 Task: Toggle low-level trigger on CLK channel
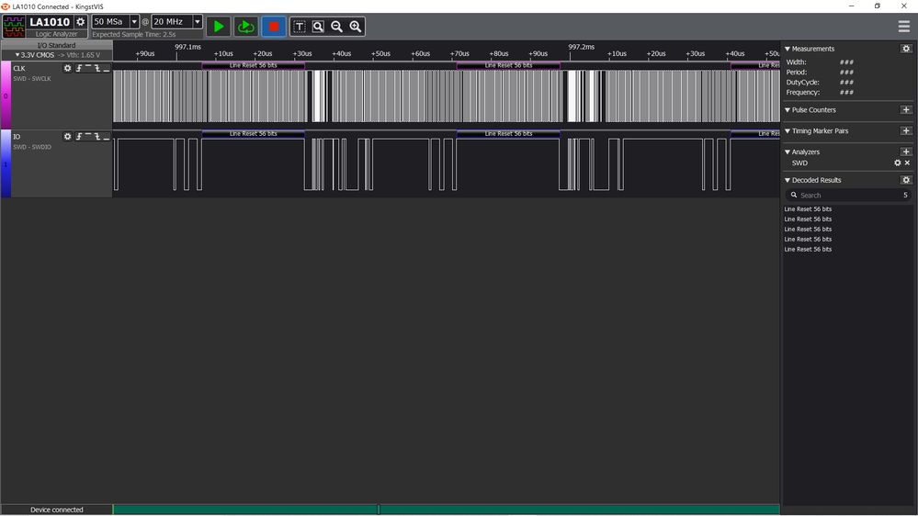point(106,69)
